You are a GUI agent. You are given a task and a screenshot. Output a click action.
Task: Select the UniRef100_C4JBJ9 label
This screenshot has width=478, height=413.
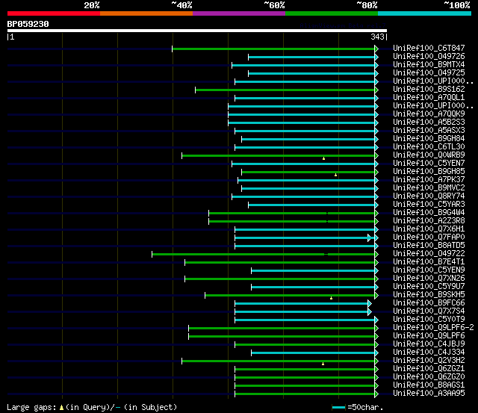coord(429,344)
